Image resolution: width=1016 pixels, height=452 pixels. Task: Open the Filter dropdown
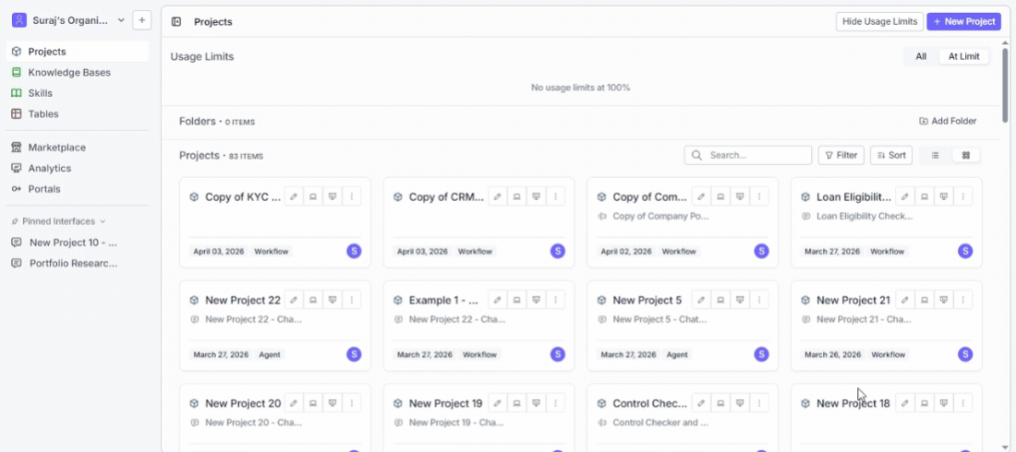[x=841, y=155]
